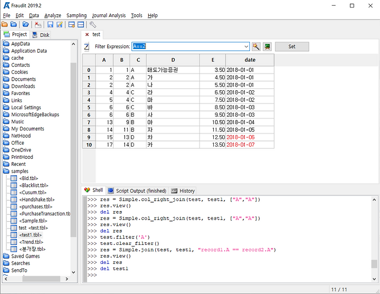Click the Cusum.tbl table icon

click(14, 193)
